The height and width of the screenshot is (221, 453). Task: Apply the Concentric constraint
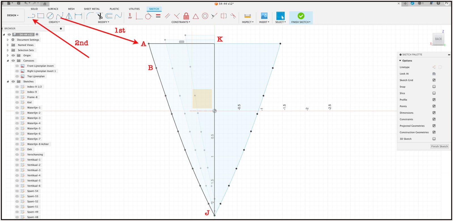click(205, 16)
